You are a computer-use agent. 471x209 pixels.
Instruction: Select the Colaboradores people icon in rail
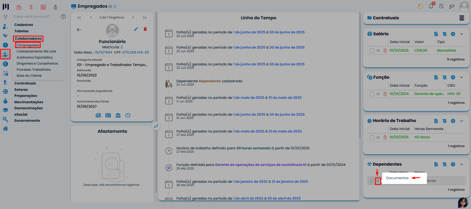point(5,54)
